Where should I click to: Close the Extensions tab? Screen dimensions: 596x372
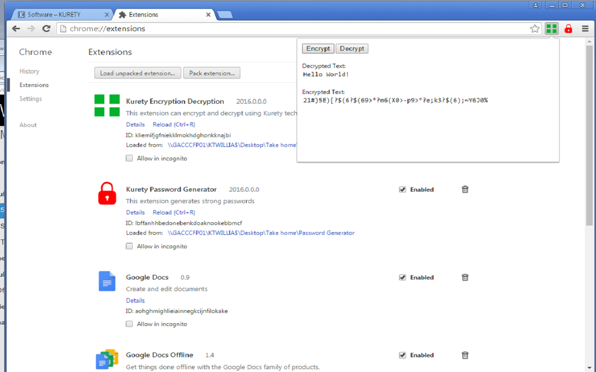click(x=208, y=15)
